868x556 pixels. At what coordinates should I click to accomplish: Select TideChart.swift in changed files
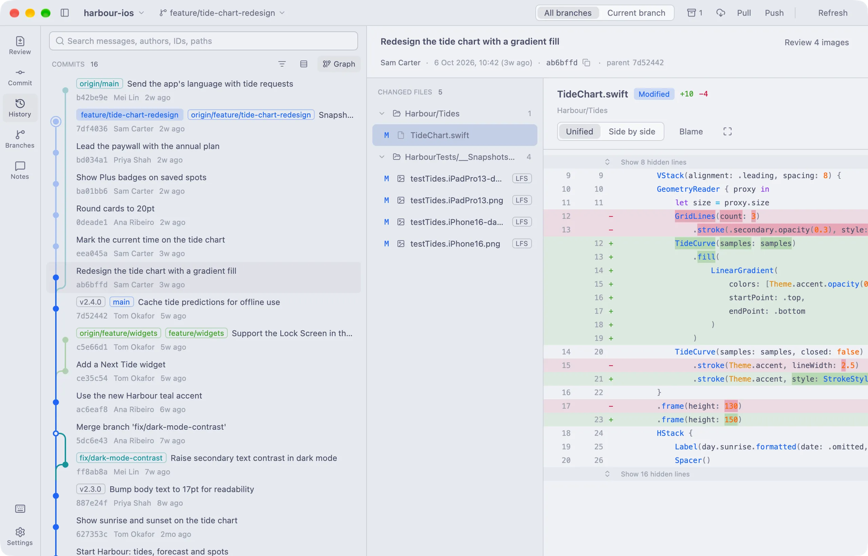tap(455, 135)
